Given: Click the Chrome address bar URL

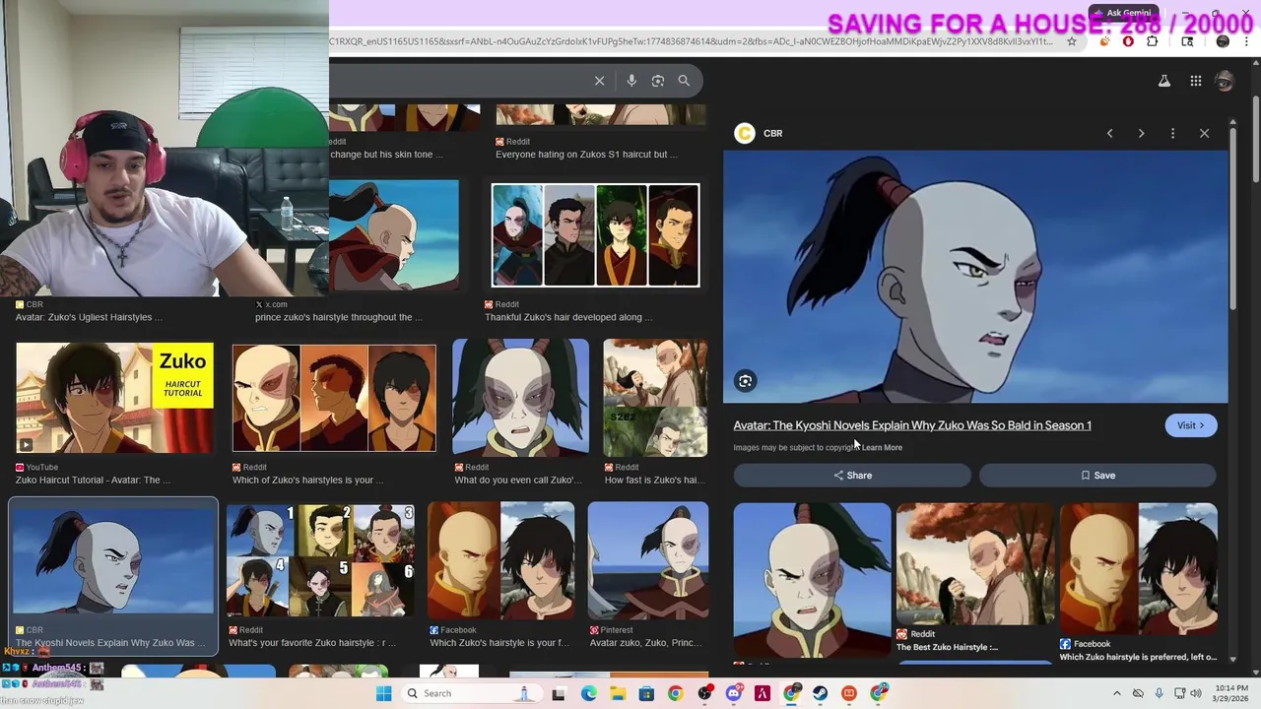Looking at the screenshot, I should [690, 41].
